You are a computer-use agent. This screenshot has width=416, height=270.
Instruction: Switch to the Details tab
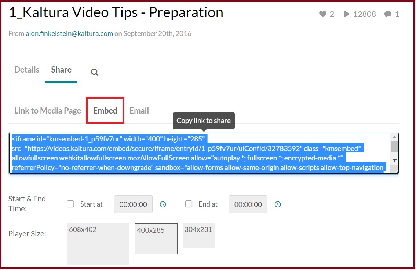point(27,70)
